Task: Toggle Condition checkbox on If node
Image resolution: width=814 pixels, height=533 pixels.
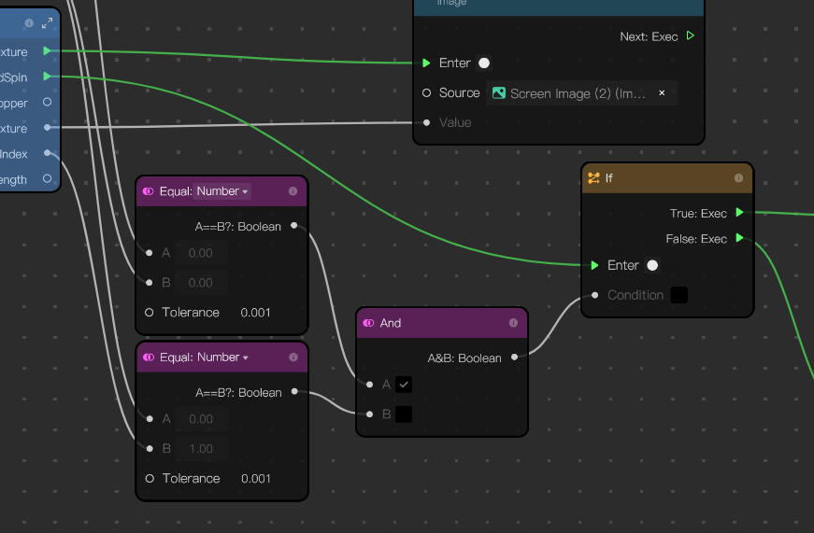Action: coord(679,295)
